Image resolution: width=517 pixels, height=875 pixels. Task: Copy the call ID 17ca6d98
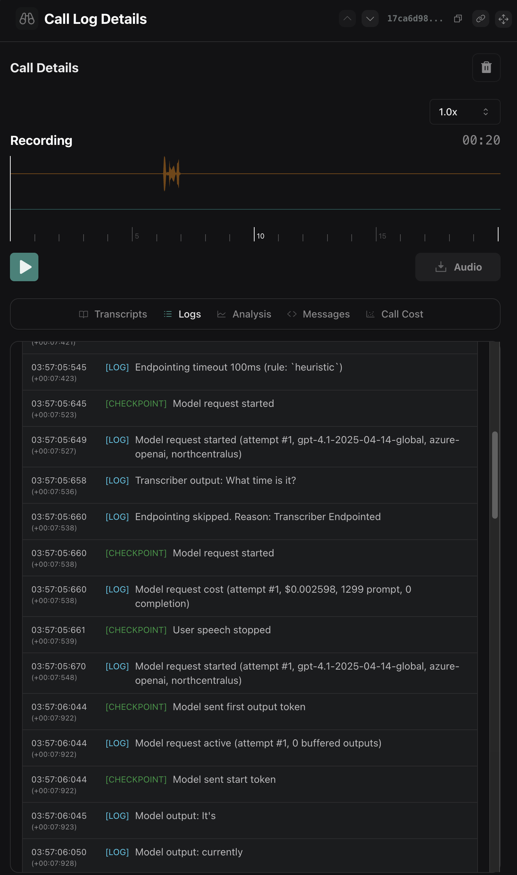tap(458, 19)
